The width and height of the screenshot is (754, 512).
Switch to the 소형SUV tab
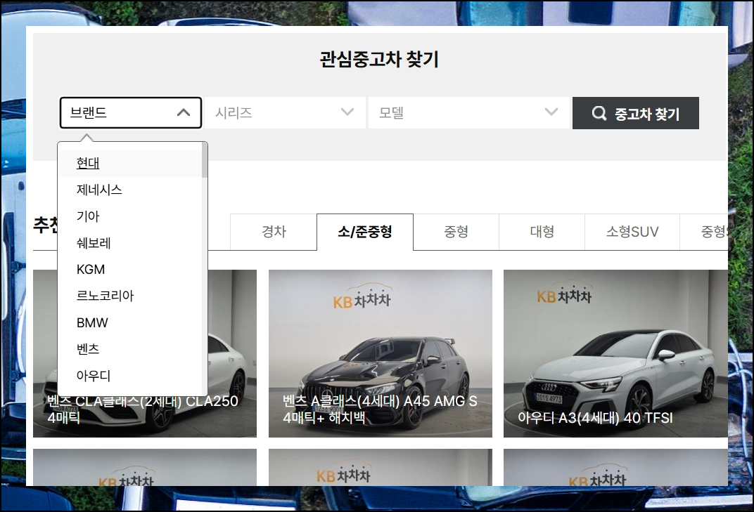click(x=632, y=232)
